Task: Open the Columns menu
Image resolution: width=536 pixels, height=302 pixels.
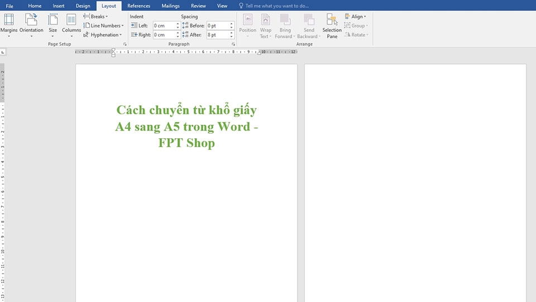Action: click(71, 26)
